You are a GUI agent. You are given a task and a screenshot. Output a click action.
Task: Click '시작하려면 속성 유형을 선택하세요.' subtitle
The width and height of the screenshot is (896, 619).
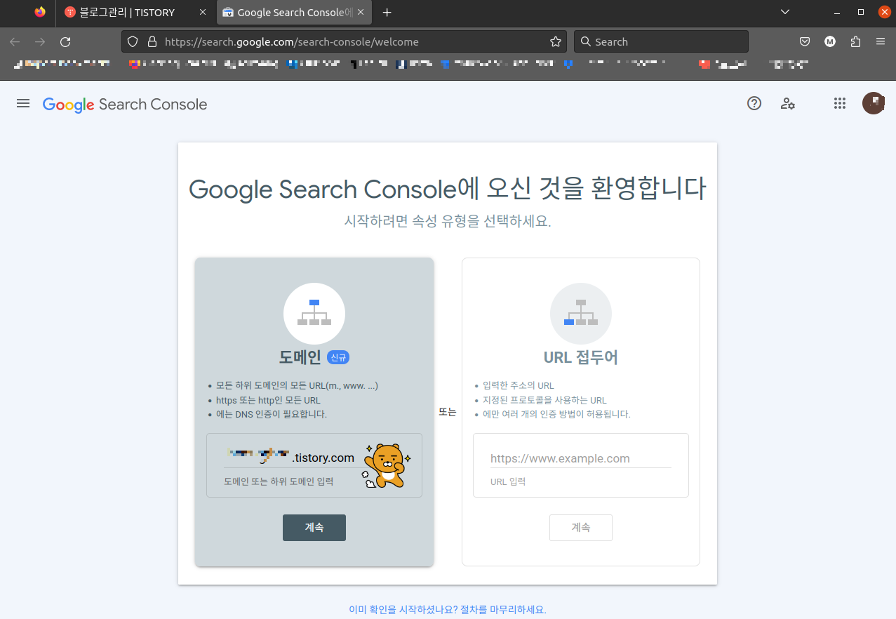448,220
